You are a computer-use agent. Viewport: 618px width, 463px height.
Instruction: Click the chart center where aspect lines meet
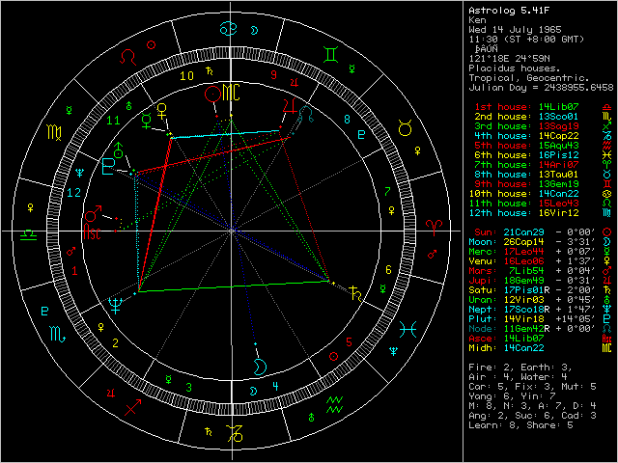pyautogui.click(x=234, y=231)
